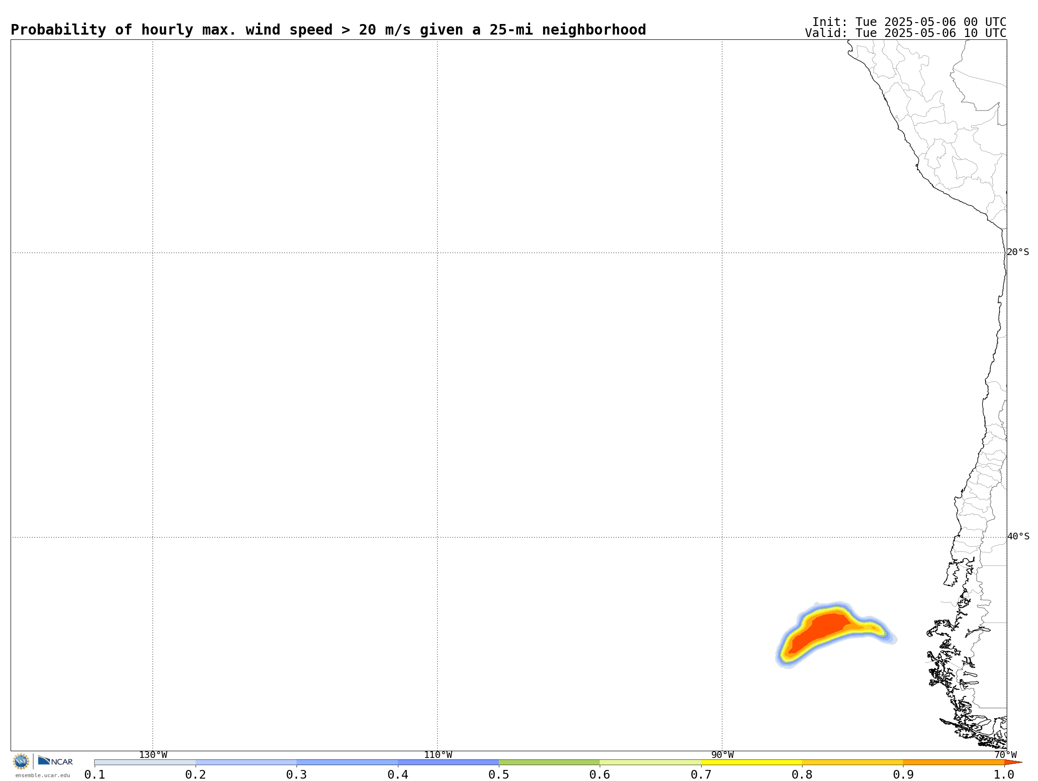Open the ensemble.ucar.edu link text
This screenshot has width=1038, height=781.
click(42, 775)
